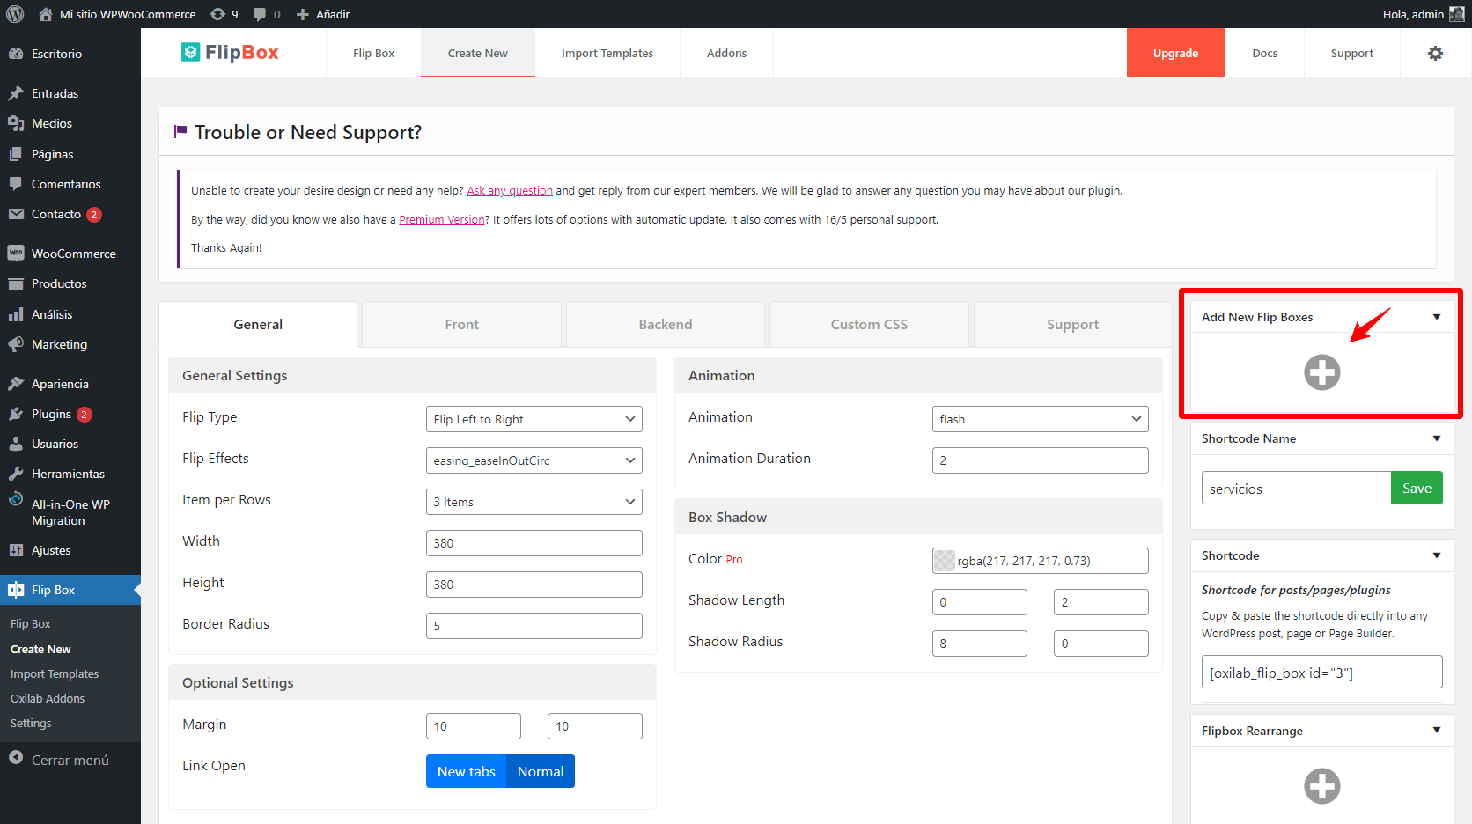Switch to the Support settings tab
This screenshot has width=1472, height=824.
(x=1072, y=325)
